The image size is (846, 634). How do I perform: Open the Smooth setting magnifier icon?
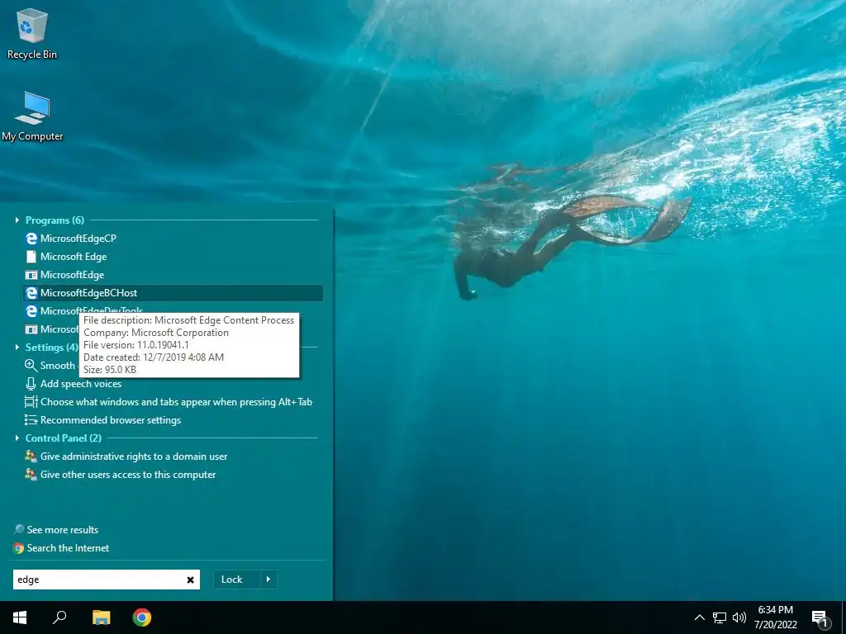coord(31,366)
